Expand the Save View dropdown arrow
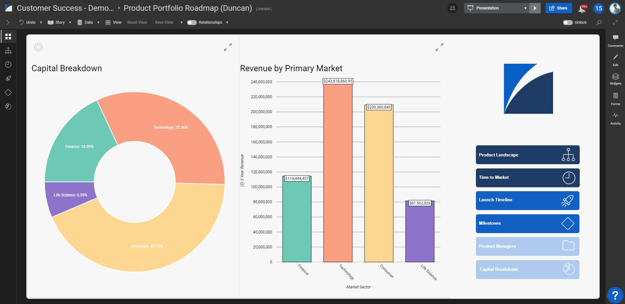Viewport: 625px width, 304px height. pos(181,22)
